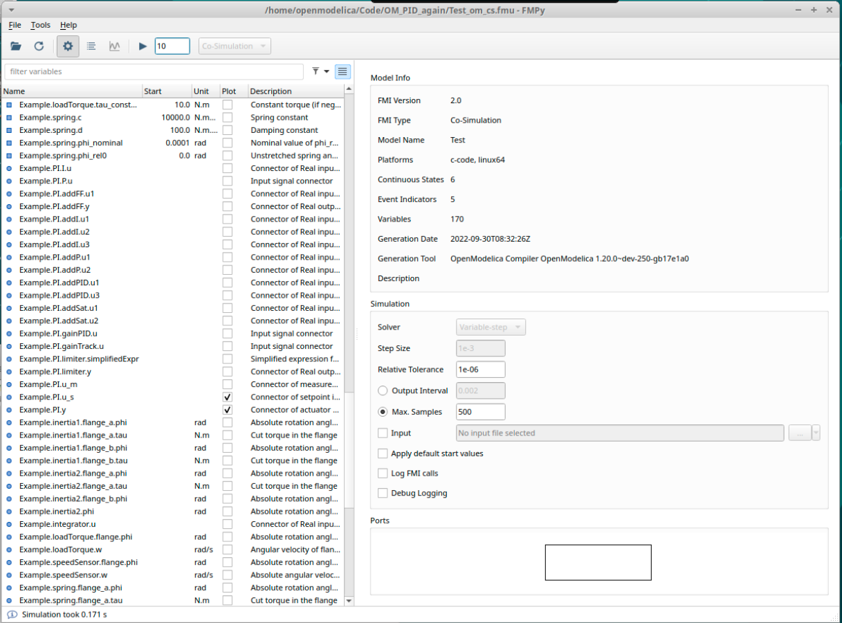Screen dimensions: 842x623
Task: Reload the FMU using the refresh icon
Action: [x=39, y=46]
